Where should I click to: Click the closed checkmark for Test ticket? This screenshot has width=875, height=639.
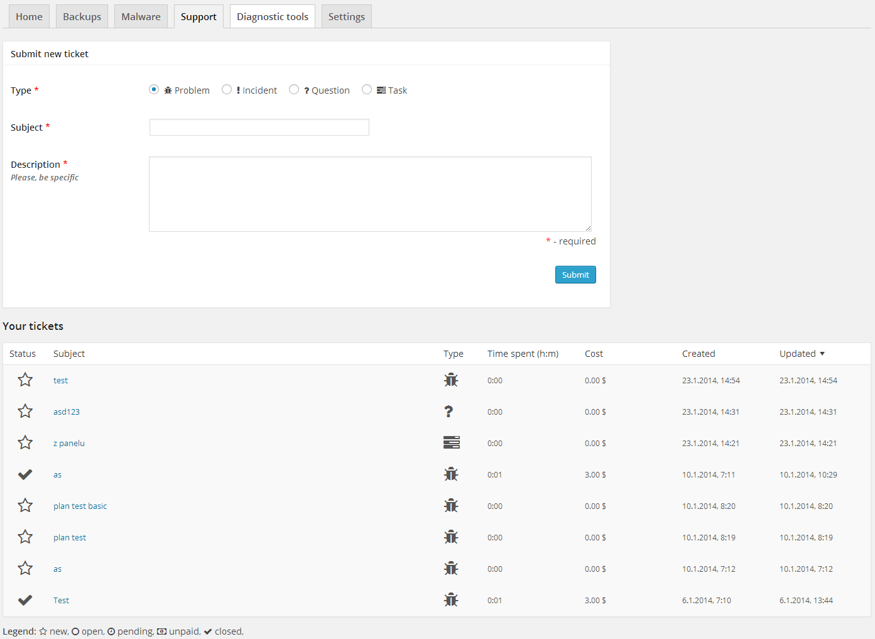click(x=25, y=600)
